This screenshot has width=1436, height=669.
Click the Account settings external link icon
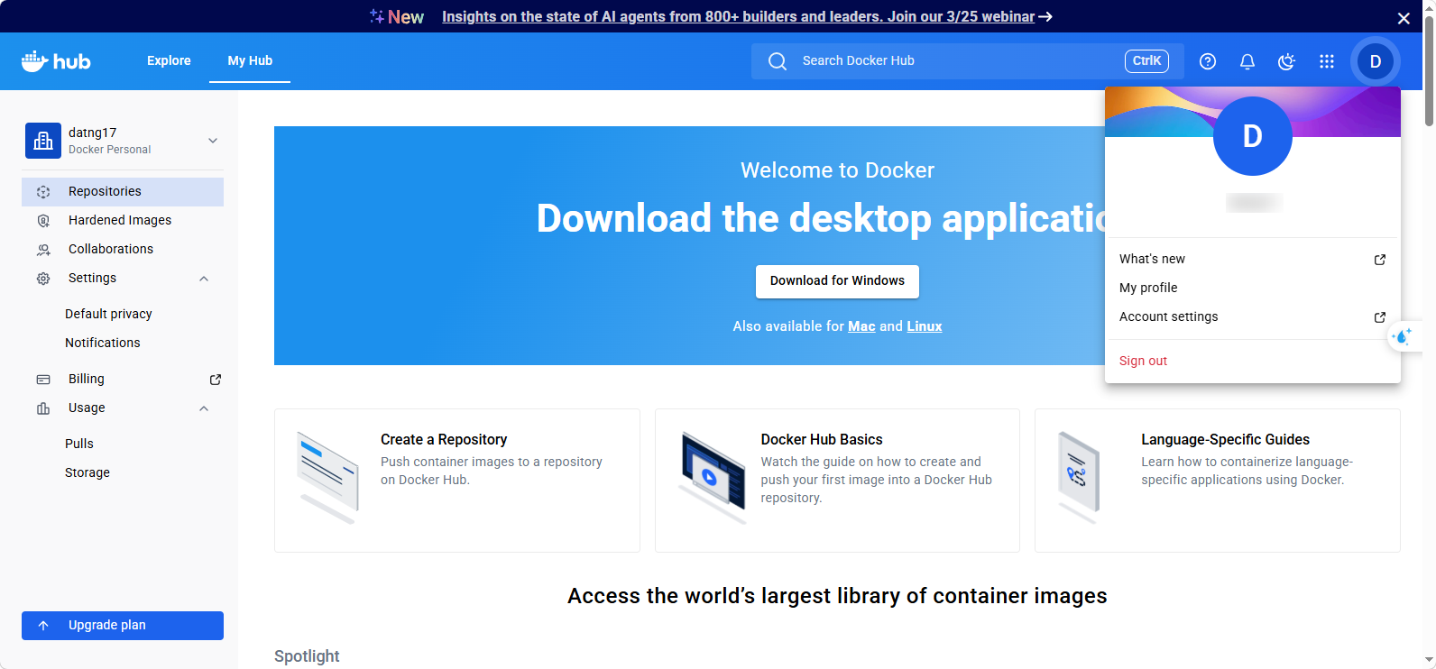pyautogui.click(x=1379, y=317)
